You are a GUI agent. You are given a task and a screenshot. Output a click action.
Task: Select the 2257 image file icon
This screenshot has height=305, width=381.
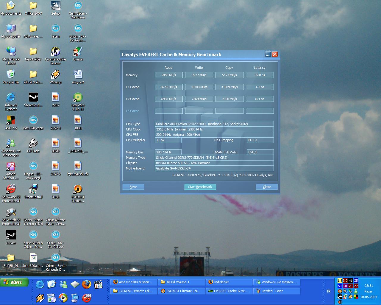[55, 100]
